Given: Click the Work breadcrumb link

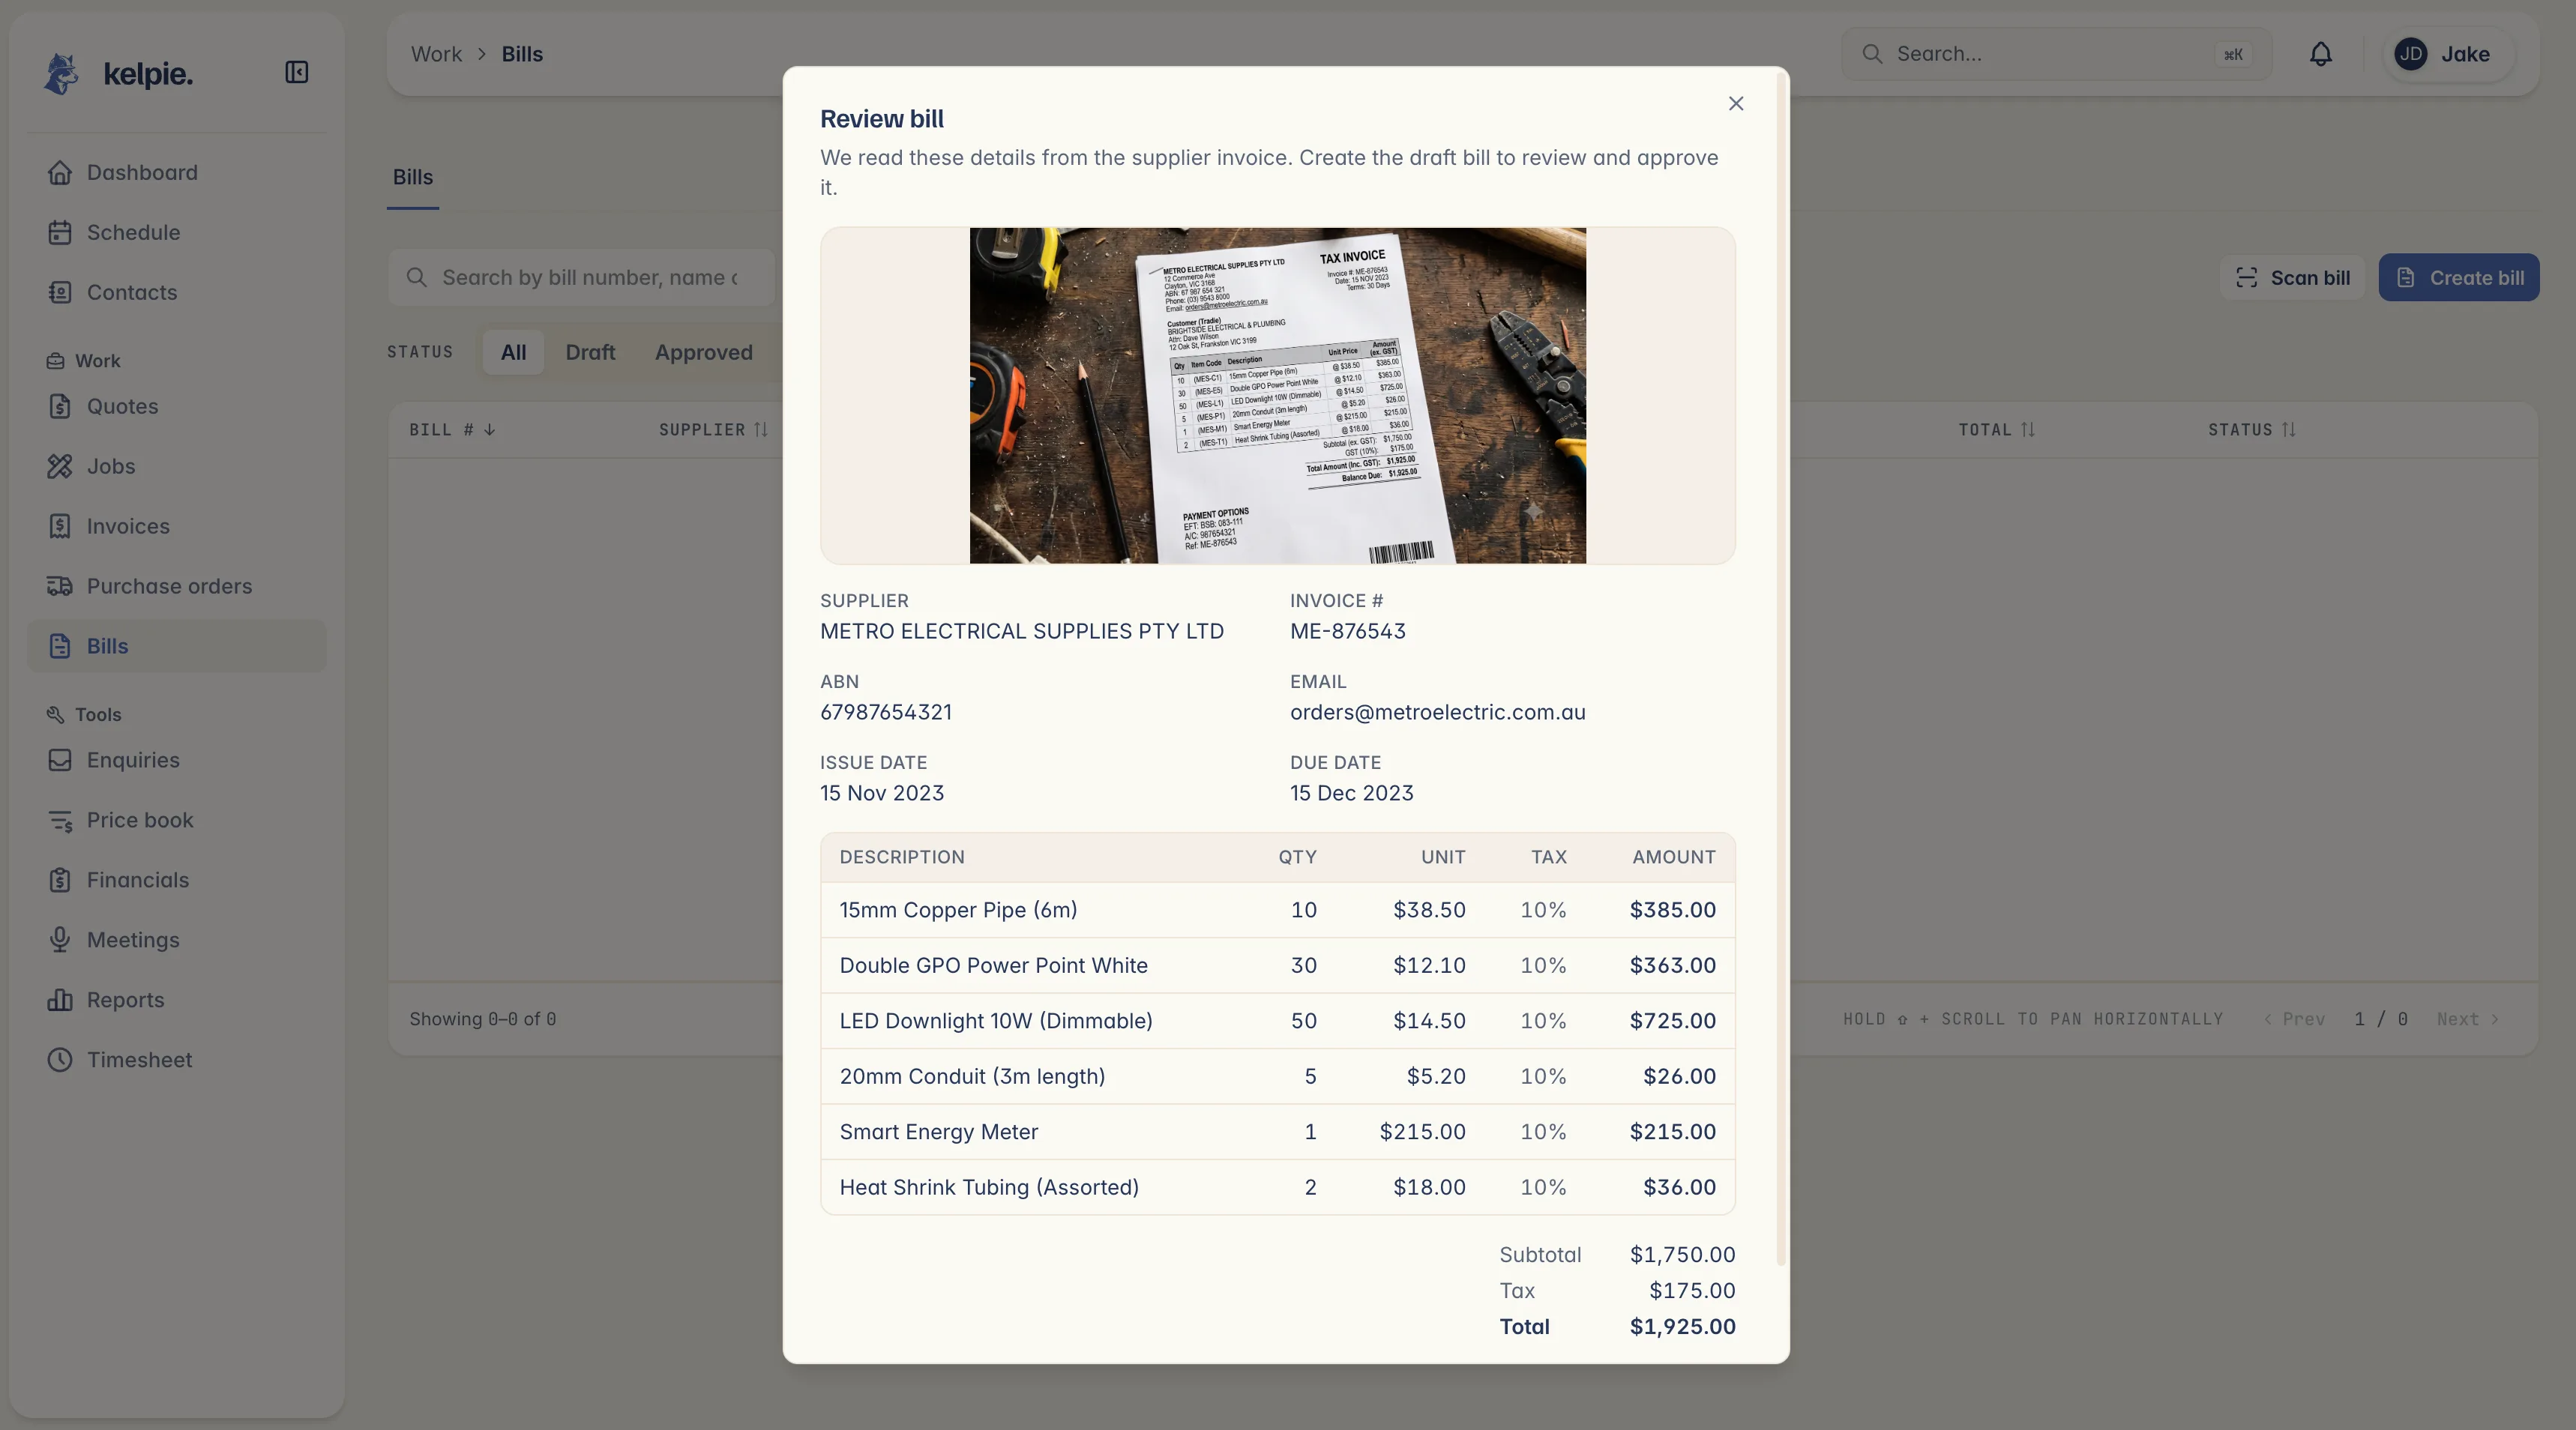Looking at the screenshot, I should coord(436,54).
